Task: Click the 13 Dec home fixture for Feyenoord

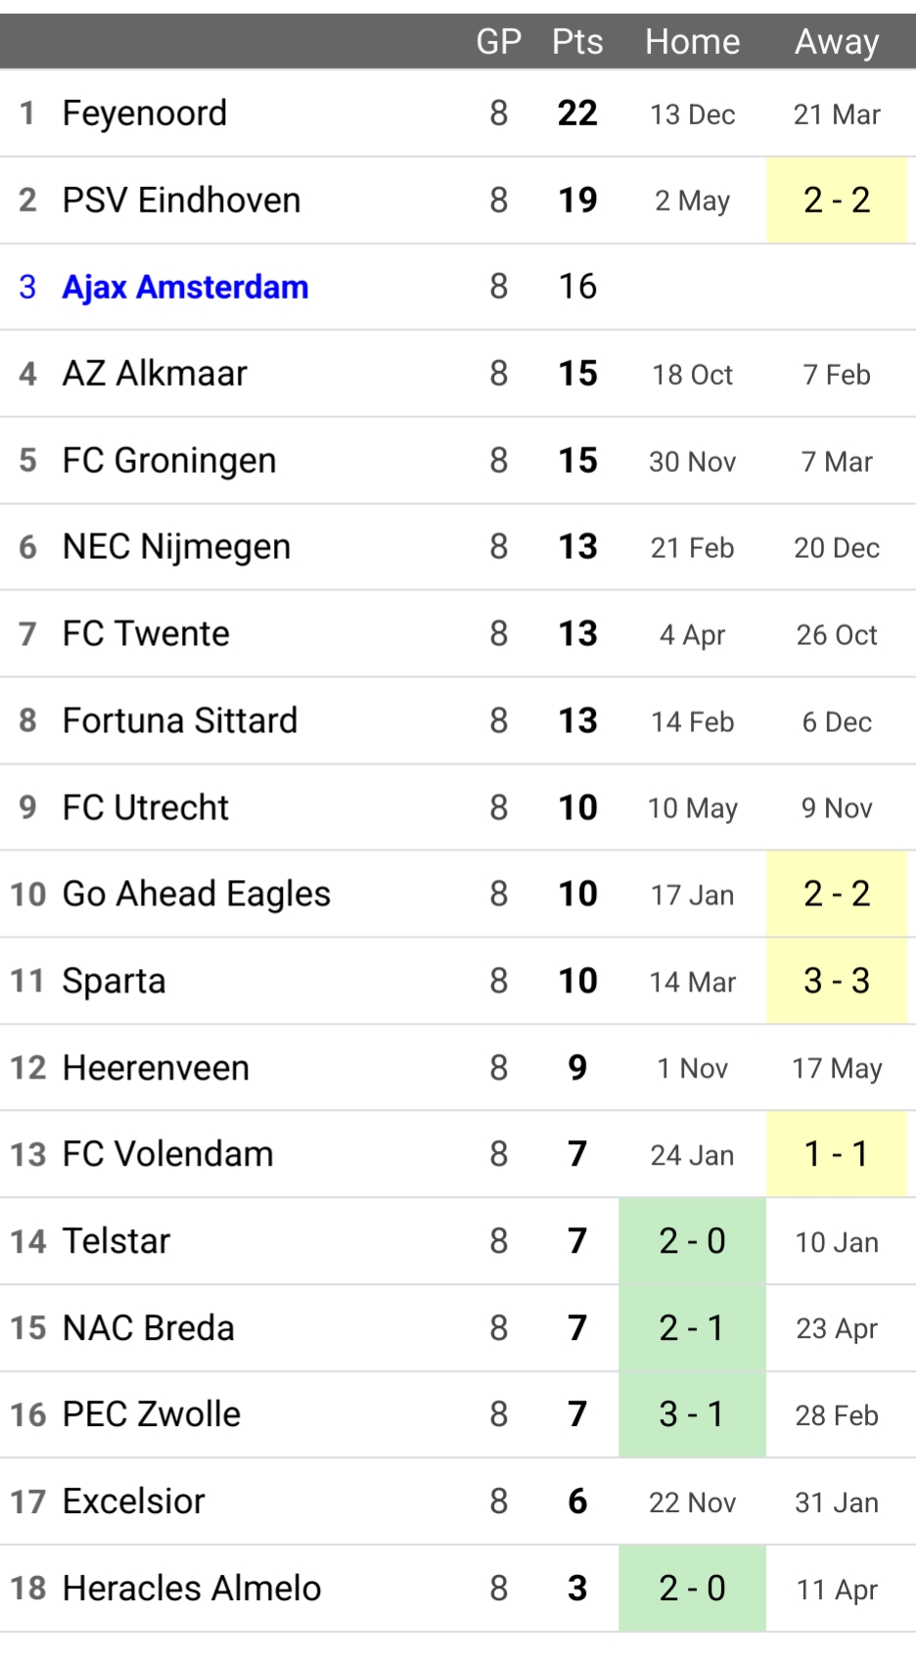Action: click(692, 115)
